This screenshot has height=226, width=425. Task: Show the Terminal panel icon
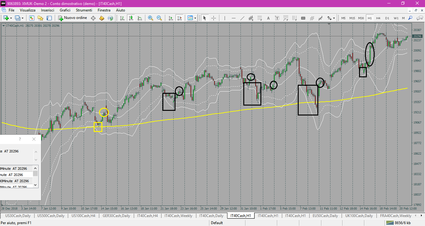pos(49,18)
